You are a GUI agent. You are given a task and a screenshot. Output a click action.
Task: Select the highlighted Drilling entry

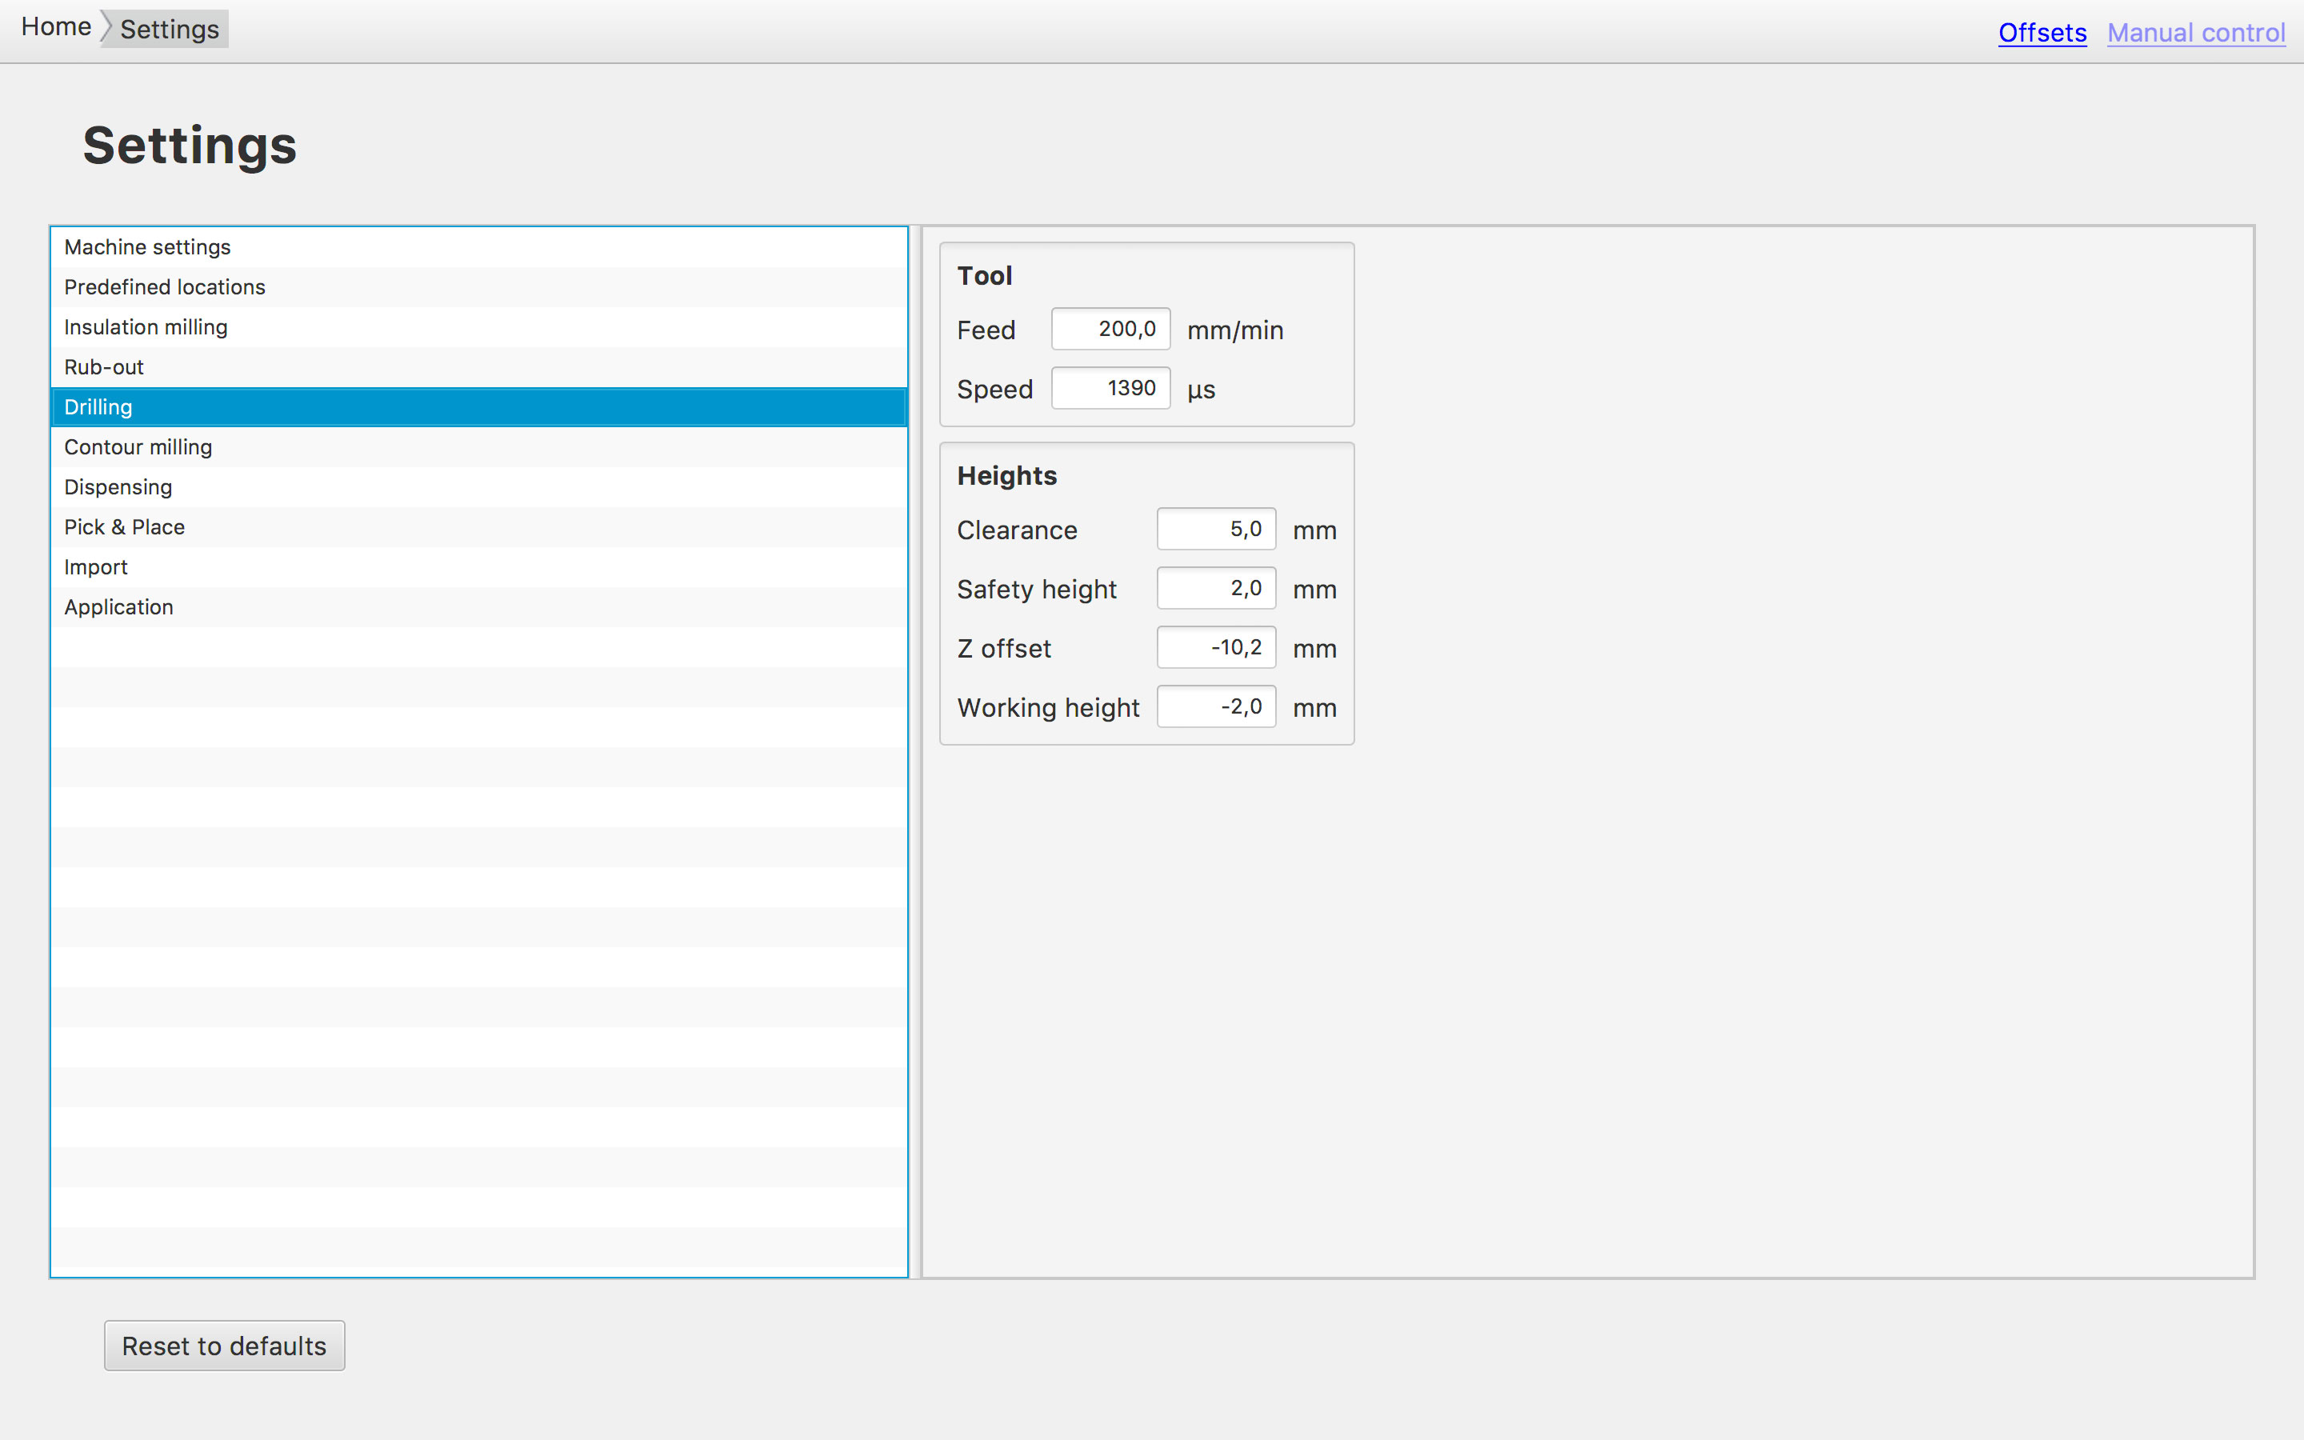click(479, 408)
